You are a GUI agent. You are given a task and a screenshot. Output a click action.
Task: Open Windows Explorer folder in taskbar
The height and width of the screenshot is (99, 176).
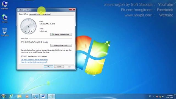[x=19, y=97]
